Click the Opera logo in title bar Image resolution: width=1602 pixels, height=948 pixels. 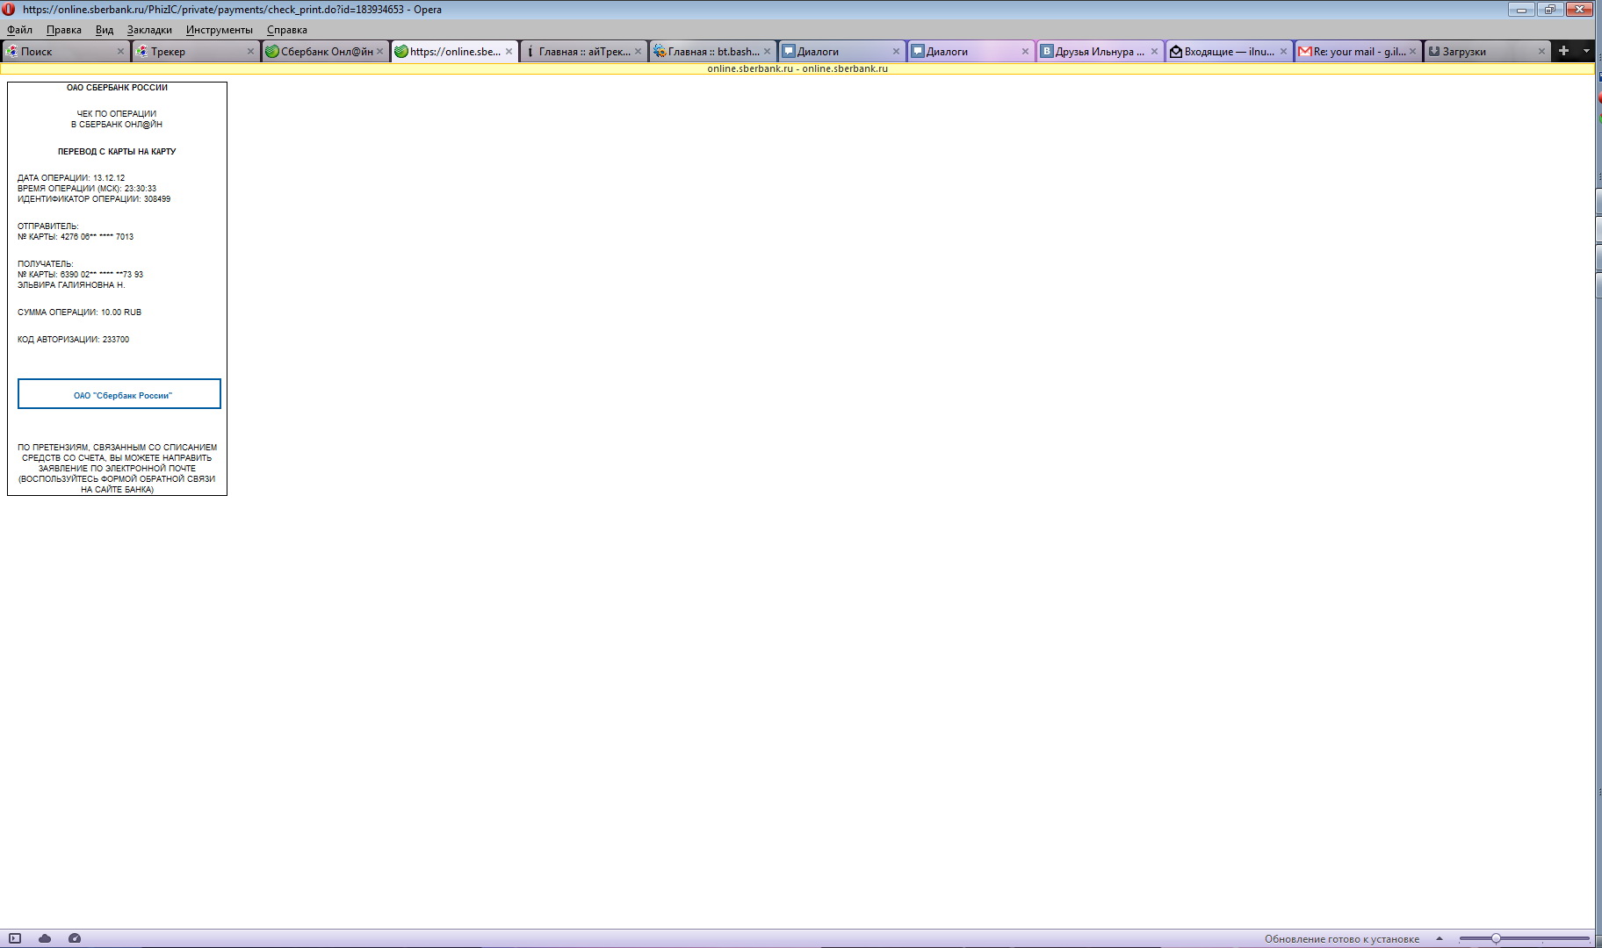9,10
